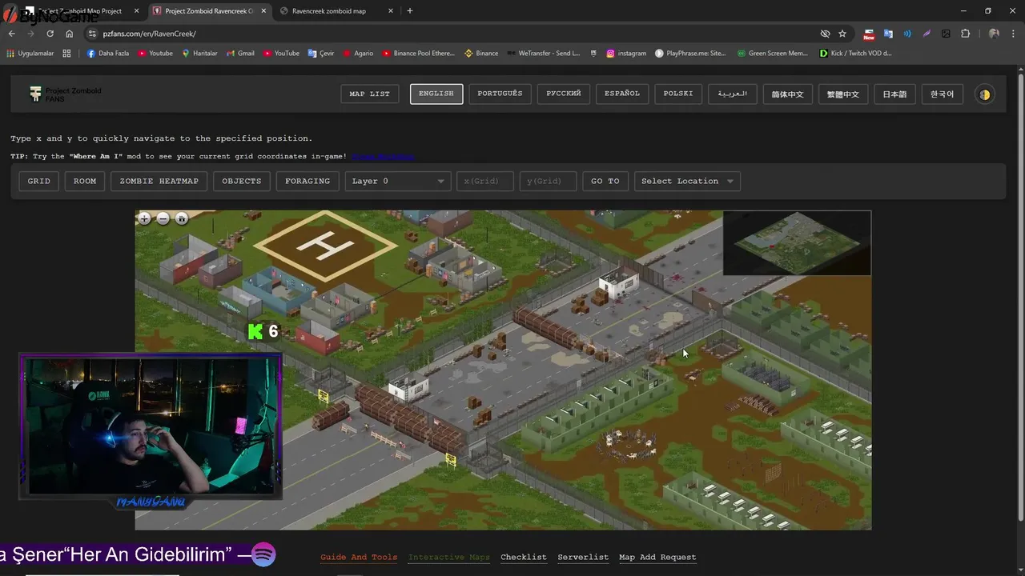Open the apps grid icon in bookmarks bar
Viewport: 1025px width, 576px height.
[x=66, y=54]
